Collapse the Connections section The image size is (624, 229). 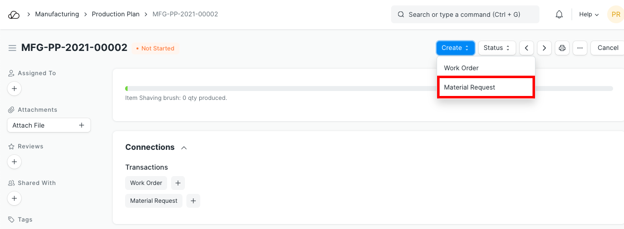[x=184, y=147]
